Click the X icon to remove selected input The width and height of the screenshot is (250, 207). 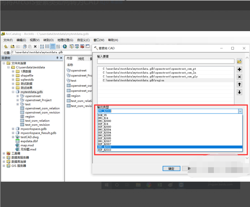click(x=239, y=77)
